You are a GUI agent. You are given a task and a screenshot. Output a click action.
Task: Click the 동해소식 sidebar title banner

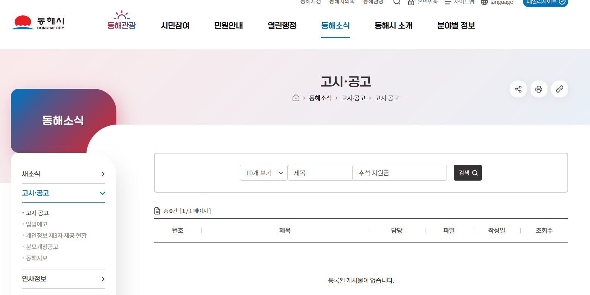pyautogui.click(x=63, y=121)
